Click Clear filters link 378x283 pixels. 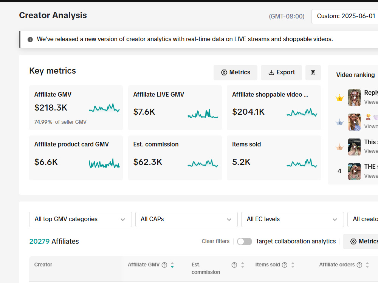click(x=215, y=241)
